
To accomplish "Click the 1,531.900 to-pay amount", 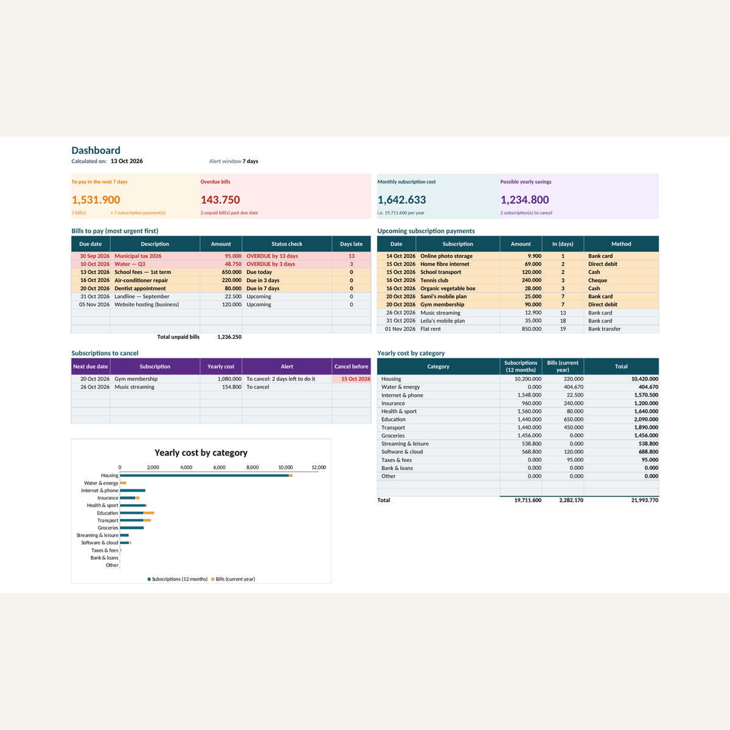I will coord(96,200).
